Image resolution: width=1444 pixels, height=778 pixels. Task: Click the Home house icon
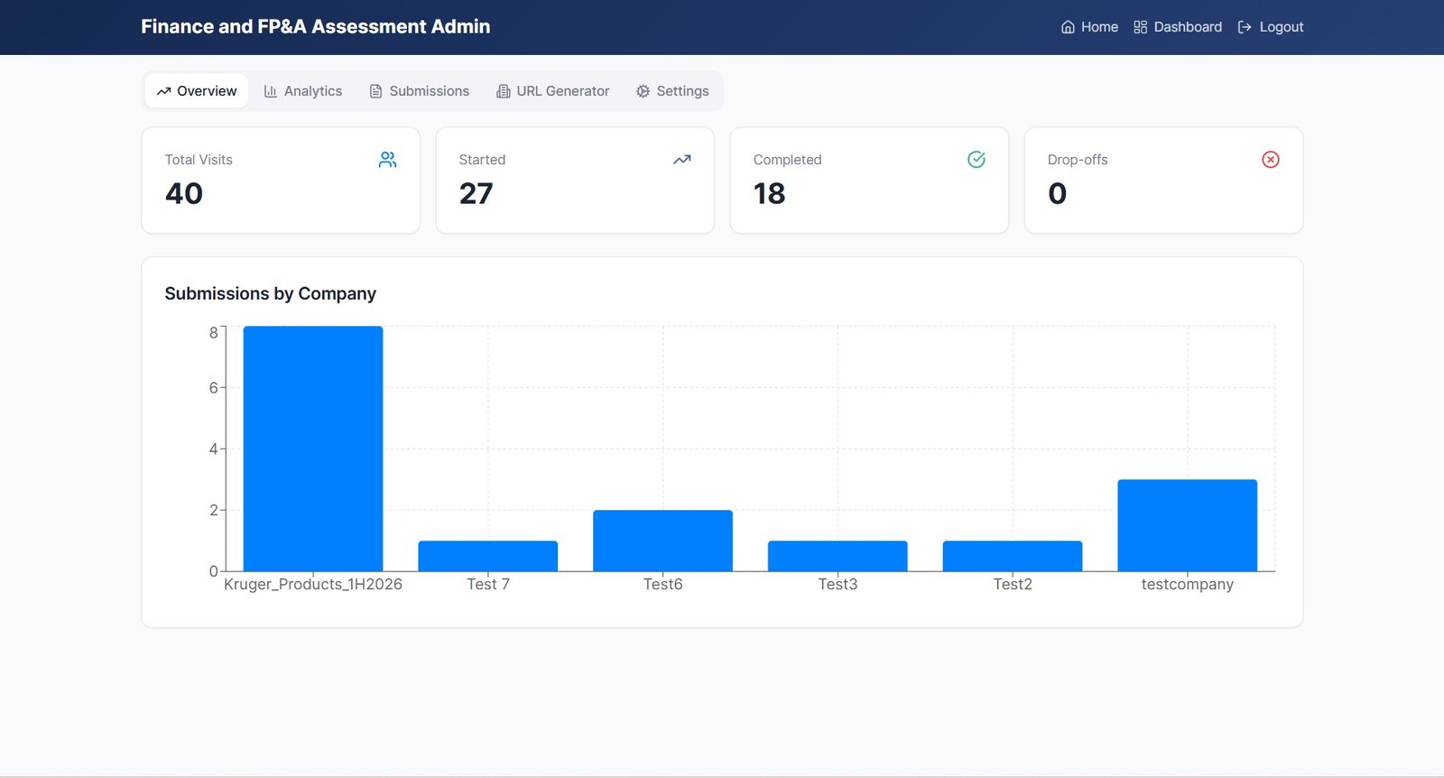(x=1068, y=27)
